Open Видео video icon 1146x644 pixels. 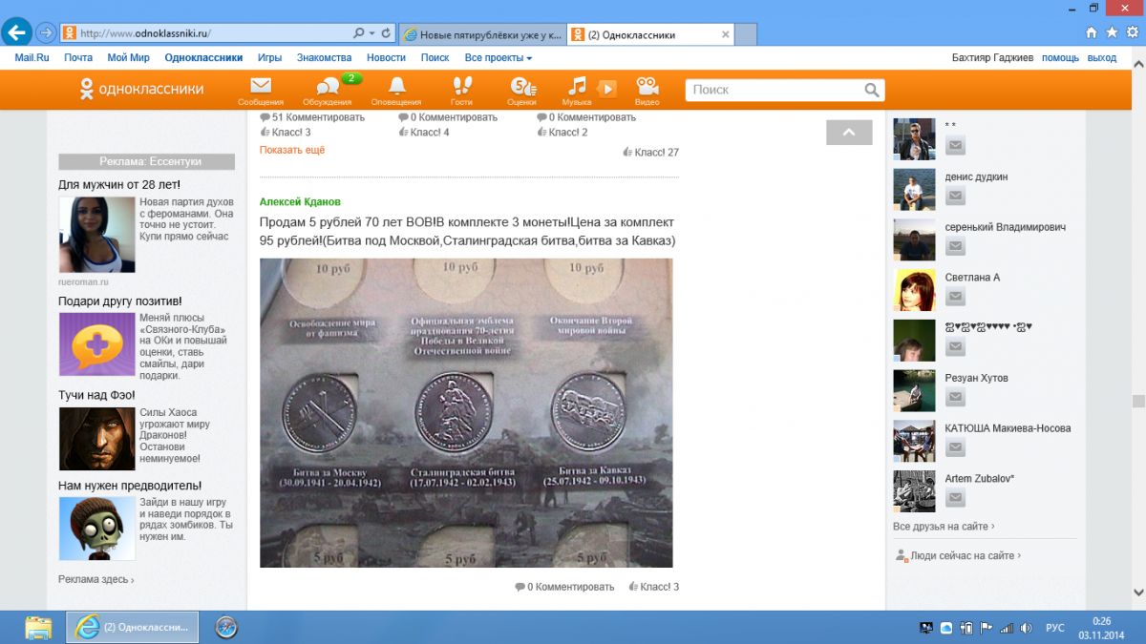[647, 89]
